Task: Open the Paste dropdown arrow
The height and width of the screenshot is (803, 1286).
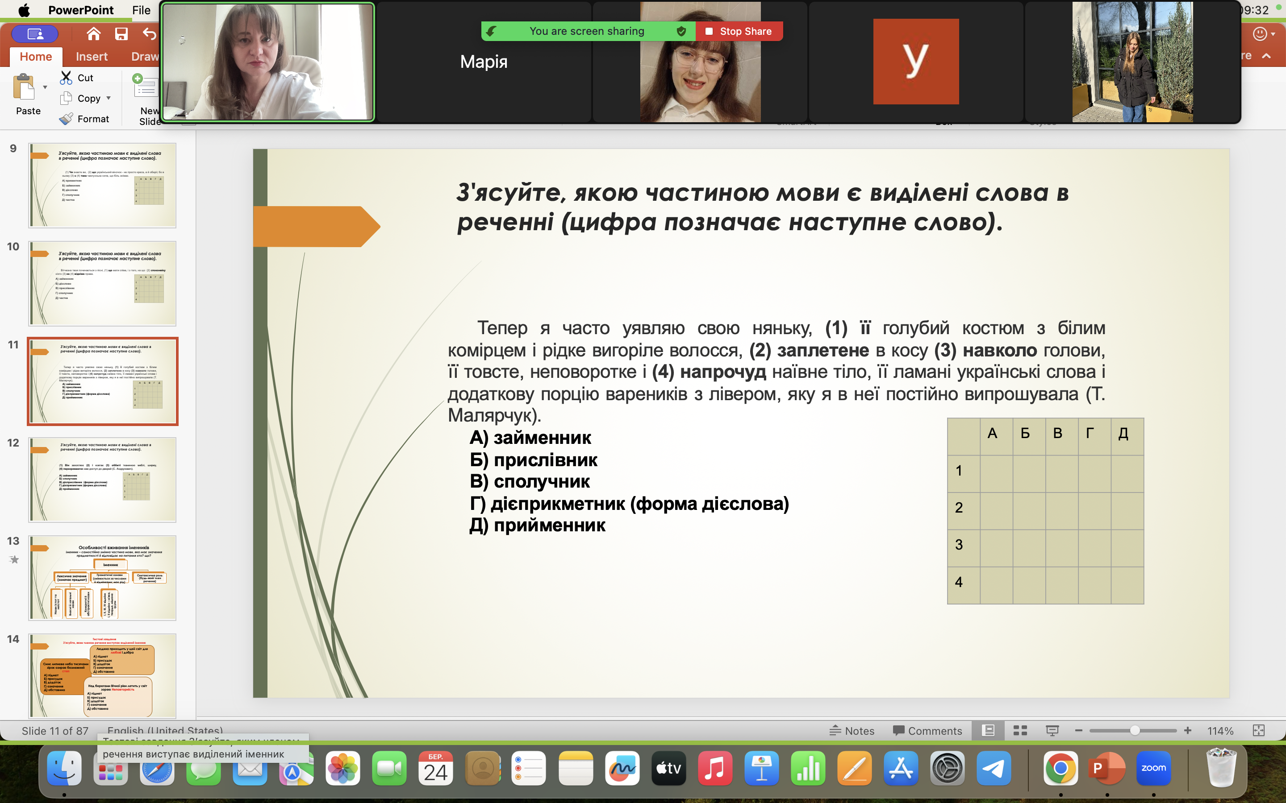Action: pos(45,87)
